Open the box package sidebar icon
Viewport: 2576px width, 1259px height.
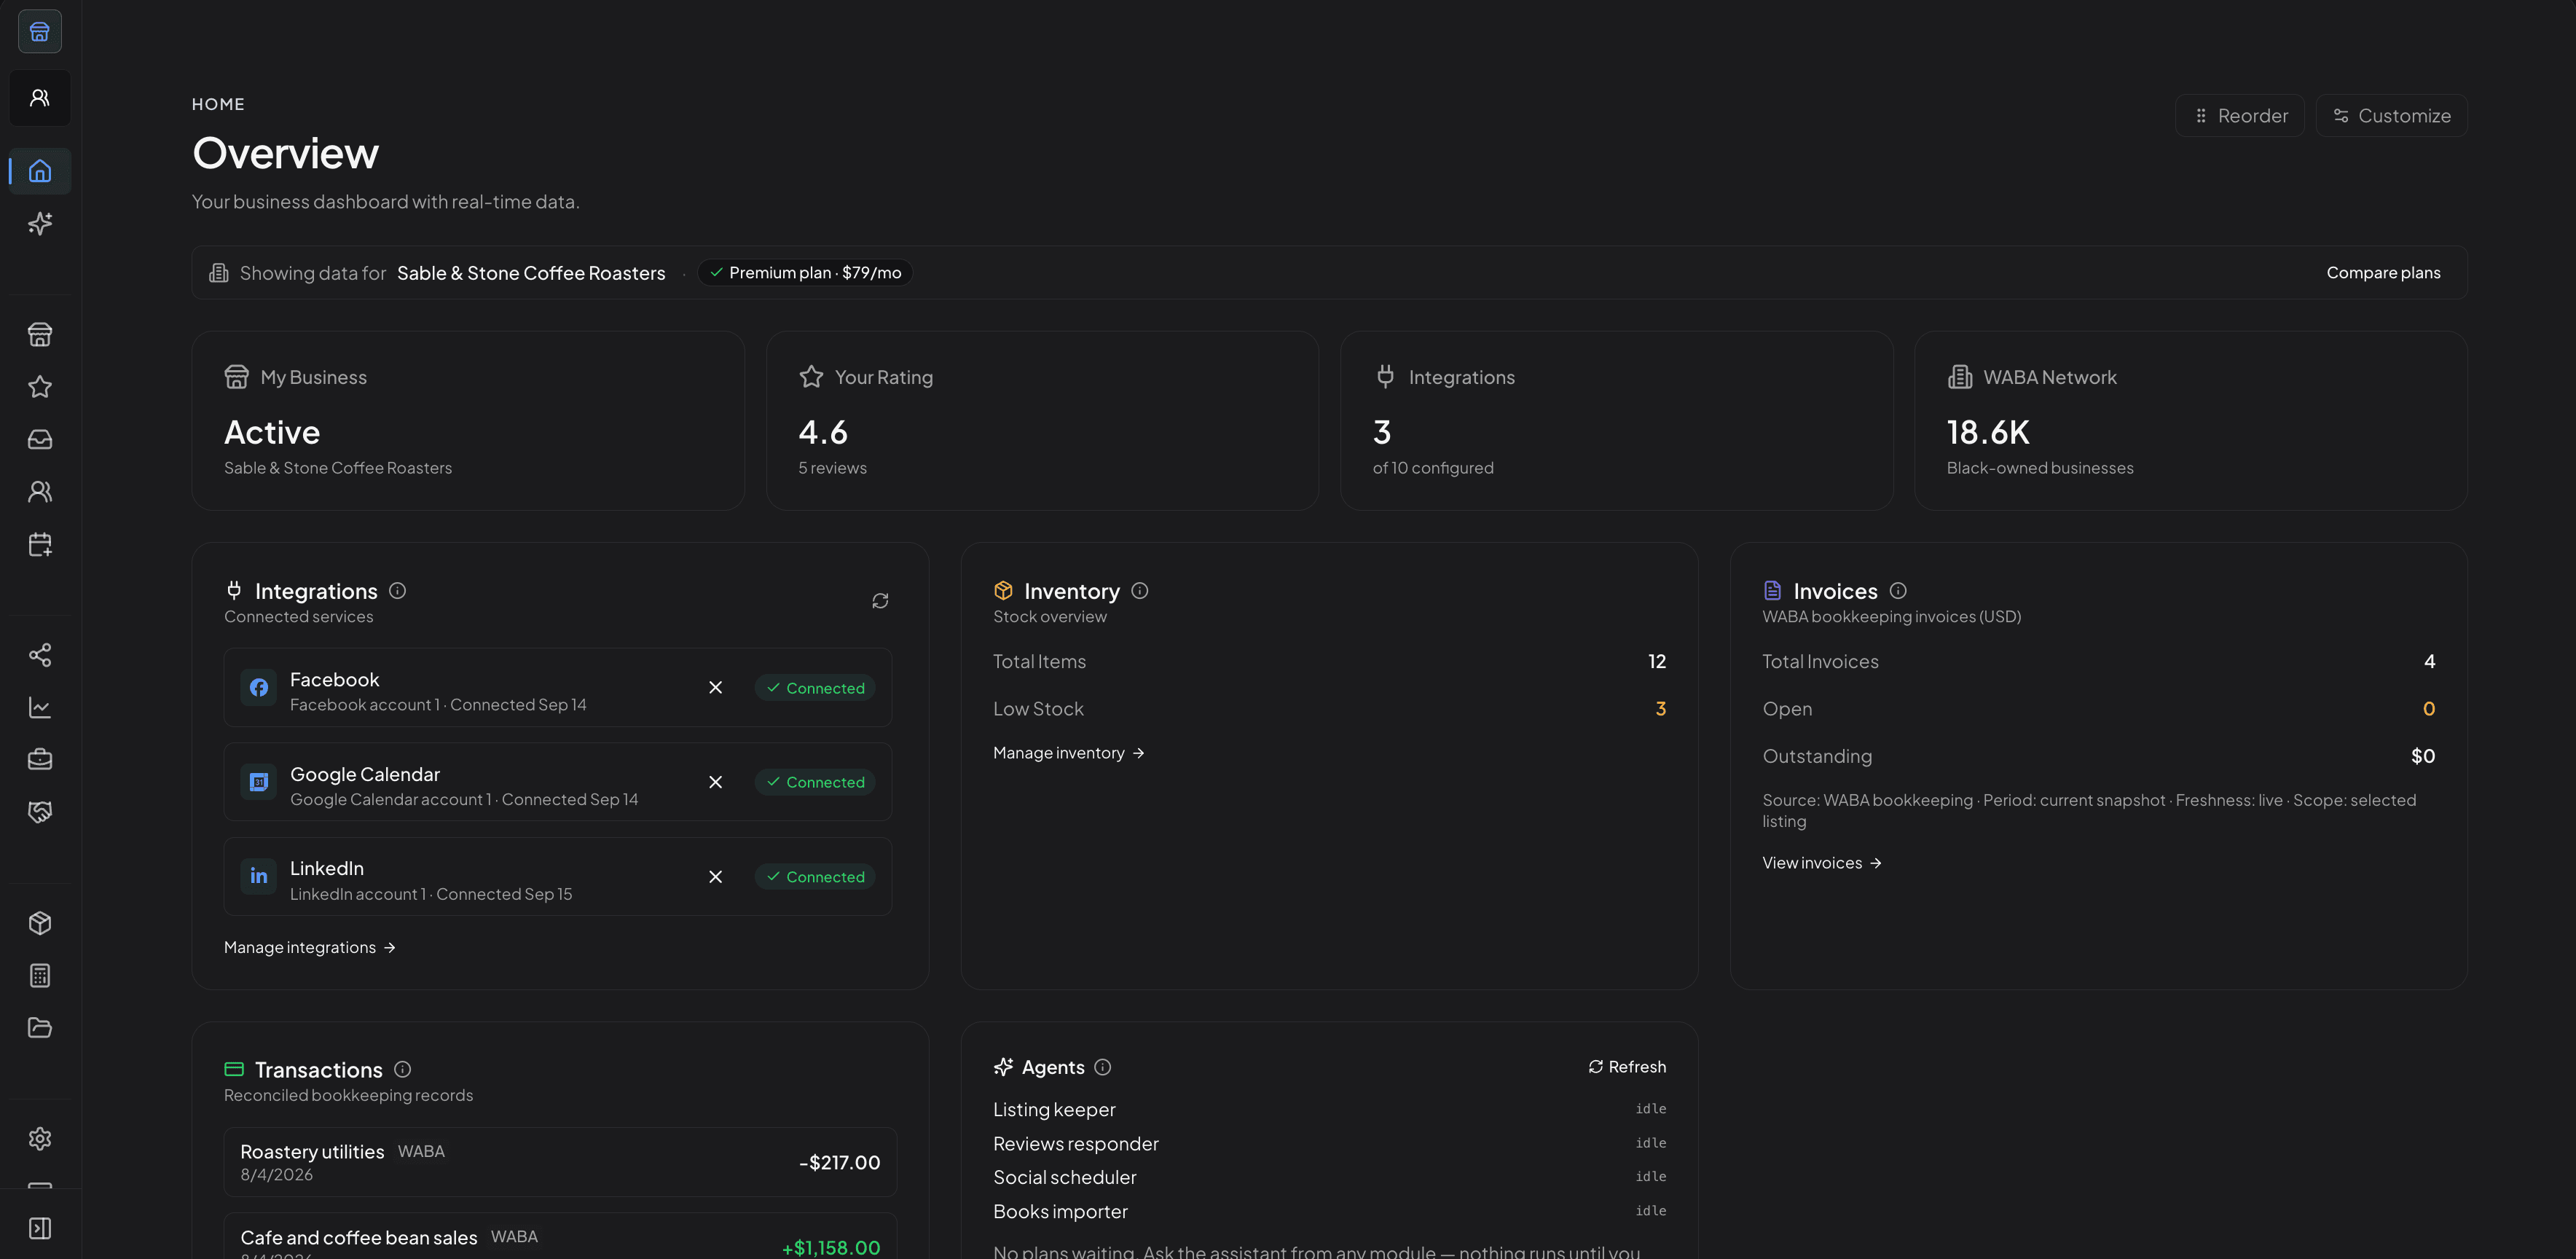point(40,923)
